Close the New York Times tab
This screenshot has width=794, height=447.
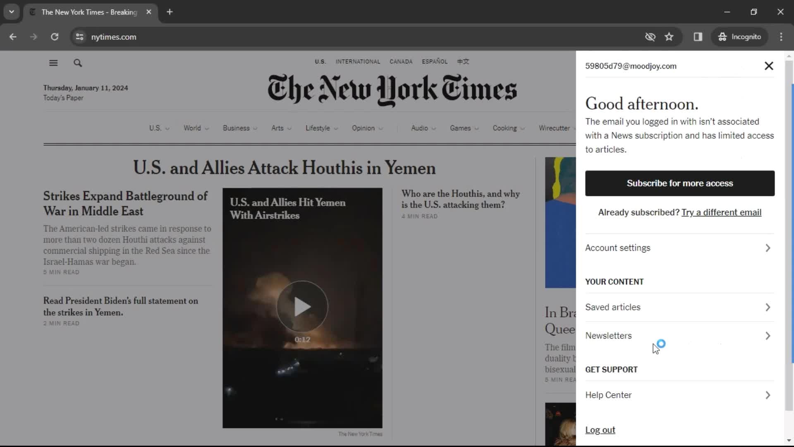149,12
